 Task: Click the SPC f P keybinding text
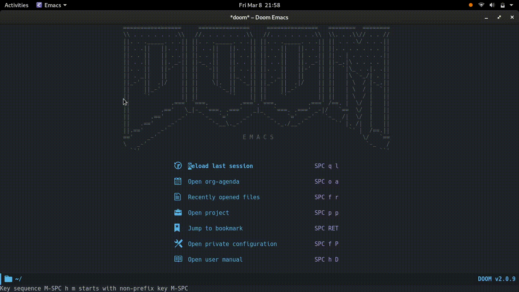pyautogui.click(x=326, y=244)
